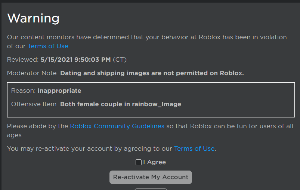Click the Our content monitors have determined sentence
The width and height of the screenshot is (300, 190).
146,37
